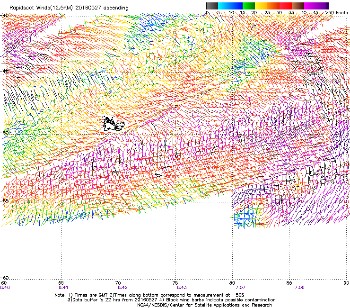Click the '80' longitude axis label
The width and height of the screenshot is (350, 308).
tap(232, 283)
